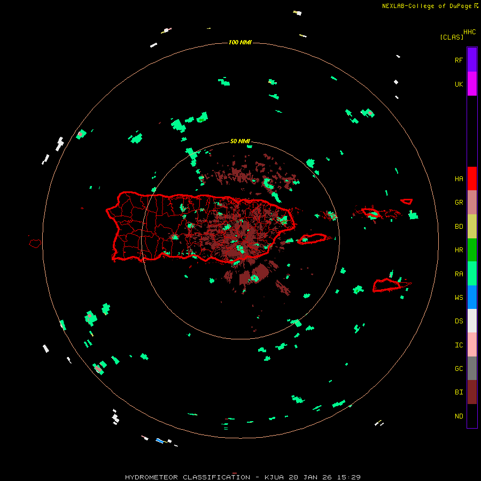This screenshot has width=481, height=481.
Task: Click the 'UK' legend label
Action: [459, 84]
